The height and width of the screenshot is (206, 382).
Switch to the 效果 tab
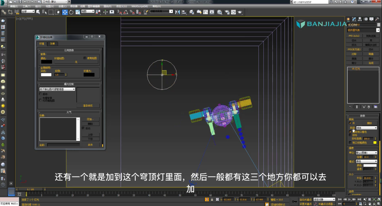click(x=52, y=44)
